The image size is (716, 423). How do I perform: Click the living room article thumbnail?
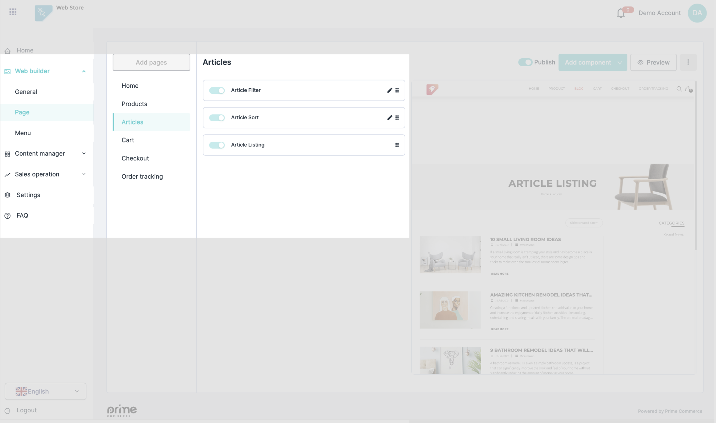(x=450, y=255)
